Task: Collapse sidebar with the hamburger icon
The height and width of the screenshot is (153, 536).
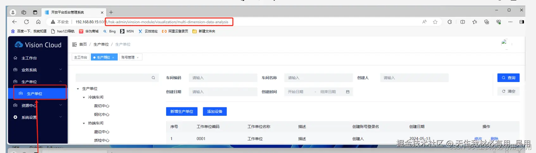Action: coord(74,44)
